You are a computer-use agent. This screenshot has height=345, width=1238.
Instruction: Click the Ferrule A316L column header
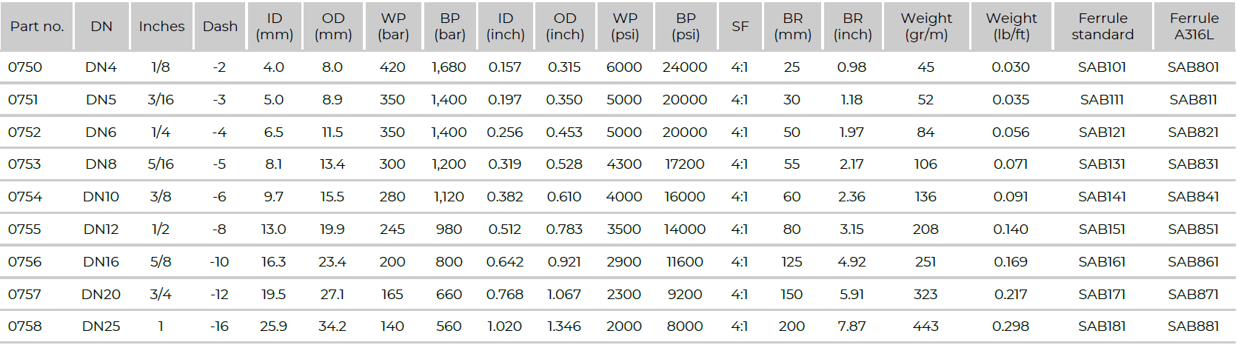coord(1194,27)
